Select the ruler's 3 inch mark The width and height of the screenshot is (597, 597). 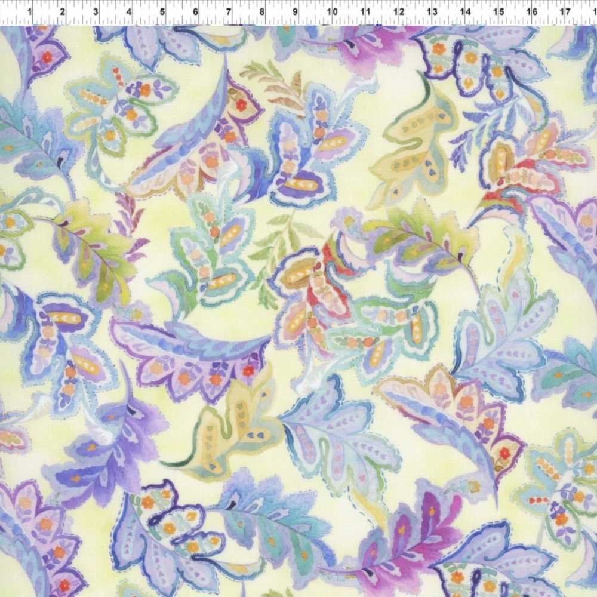96,11
